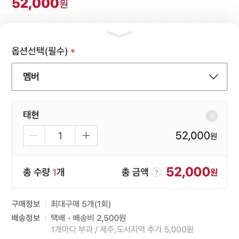Click the 택배 · 배송비 2,500원 shipping text
The height and width of the screenshot is (239, 239).
(x=88, y=218)
